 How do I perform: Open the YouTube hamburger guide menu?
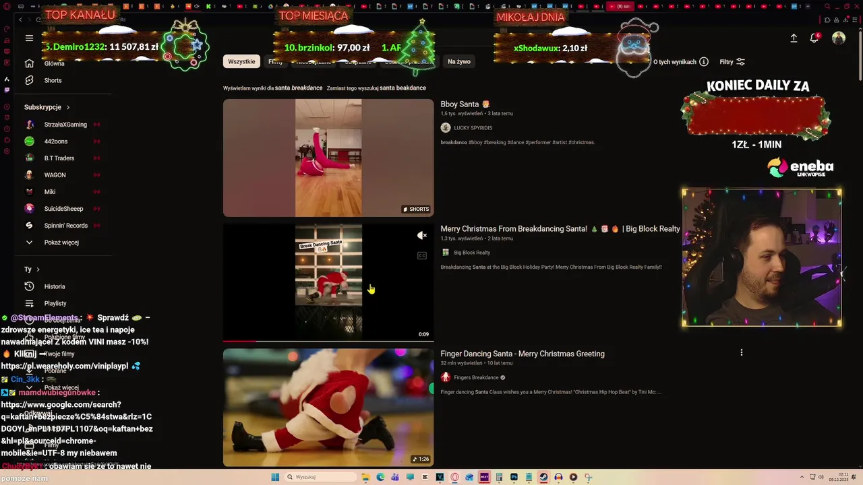29,38
